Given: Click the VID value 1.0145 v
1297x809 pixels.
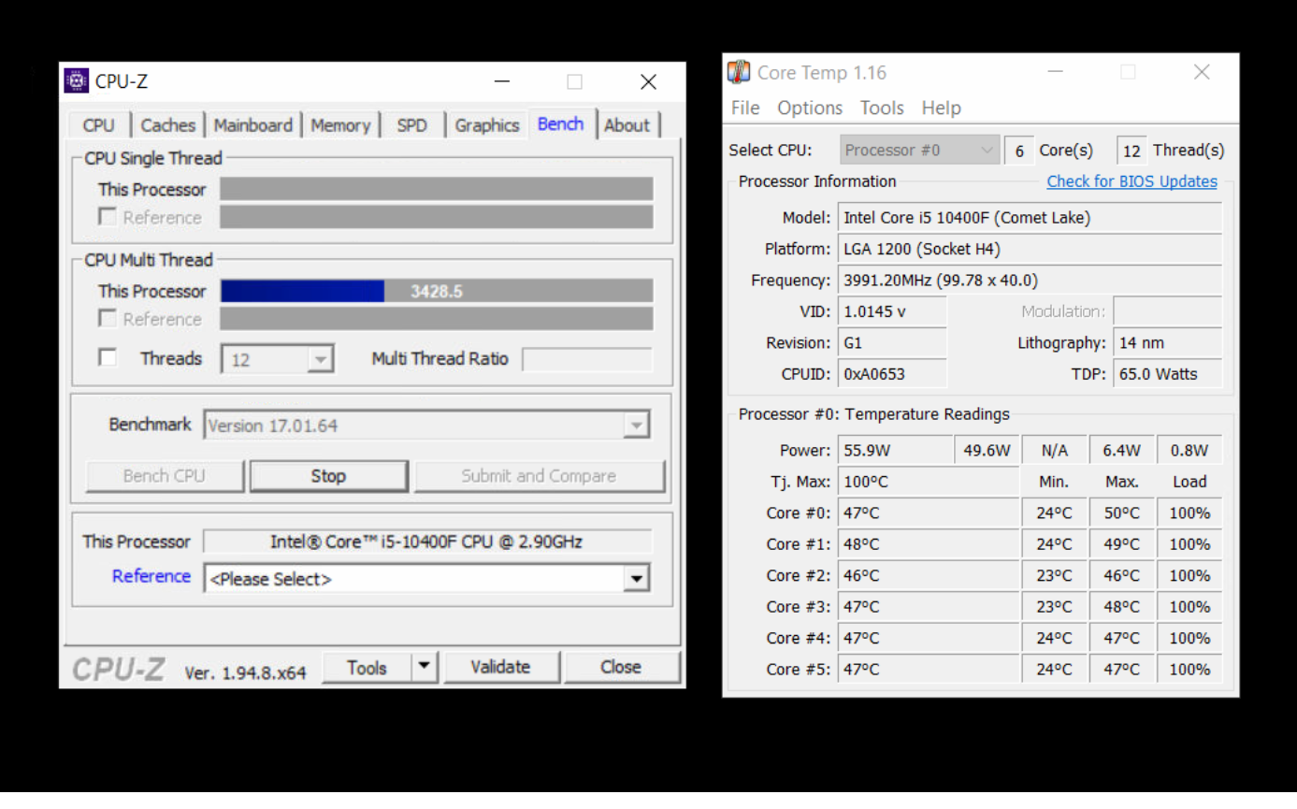Looking at the screenshot, I should tap(892, 311).
